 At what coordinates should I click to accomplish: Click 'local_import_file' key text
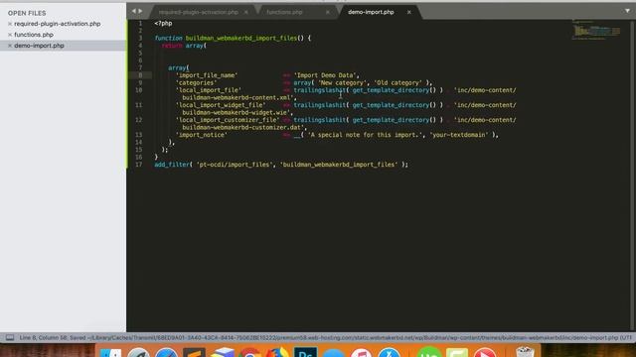[208, 90]
